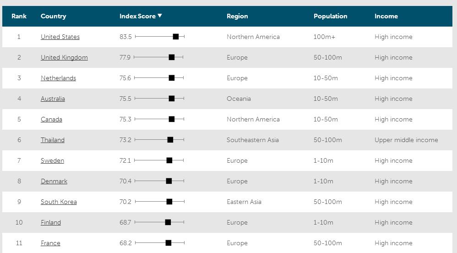This screenshot has height=253, width=457.
Task: Click the United States score marker square
Action: point(176,37)
